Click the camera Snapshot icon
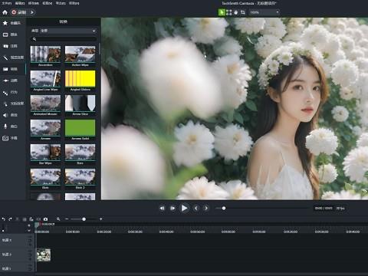 click(x=45, y=219)
